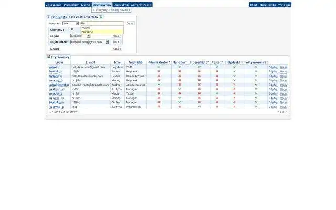
Task: Open the bartek_h user link
Action: click(x=56, y=71)
